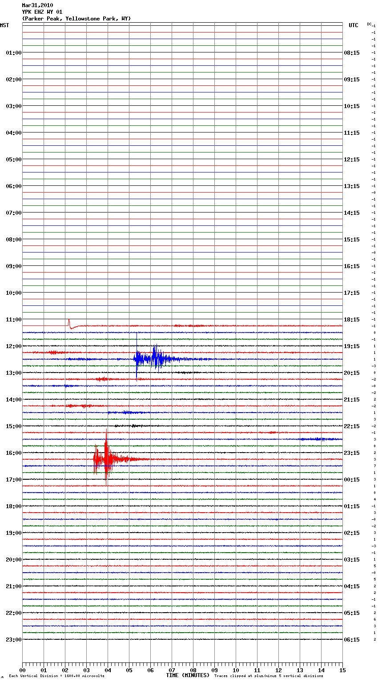Click the 14:15 UTC time label
The width and height of the screenshot is (378, 682).
tap(352, 213)
